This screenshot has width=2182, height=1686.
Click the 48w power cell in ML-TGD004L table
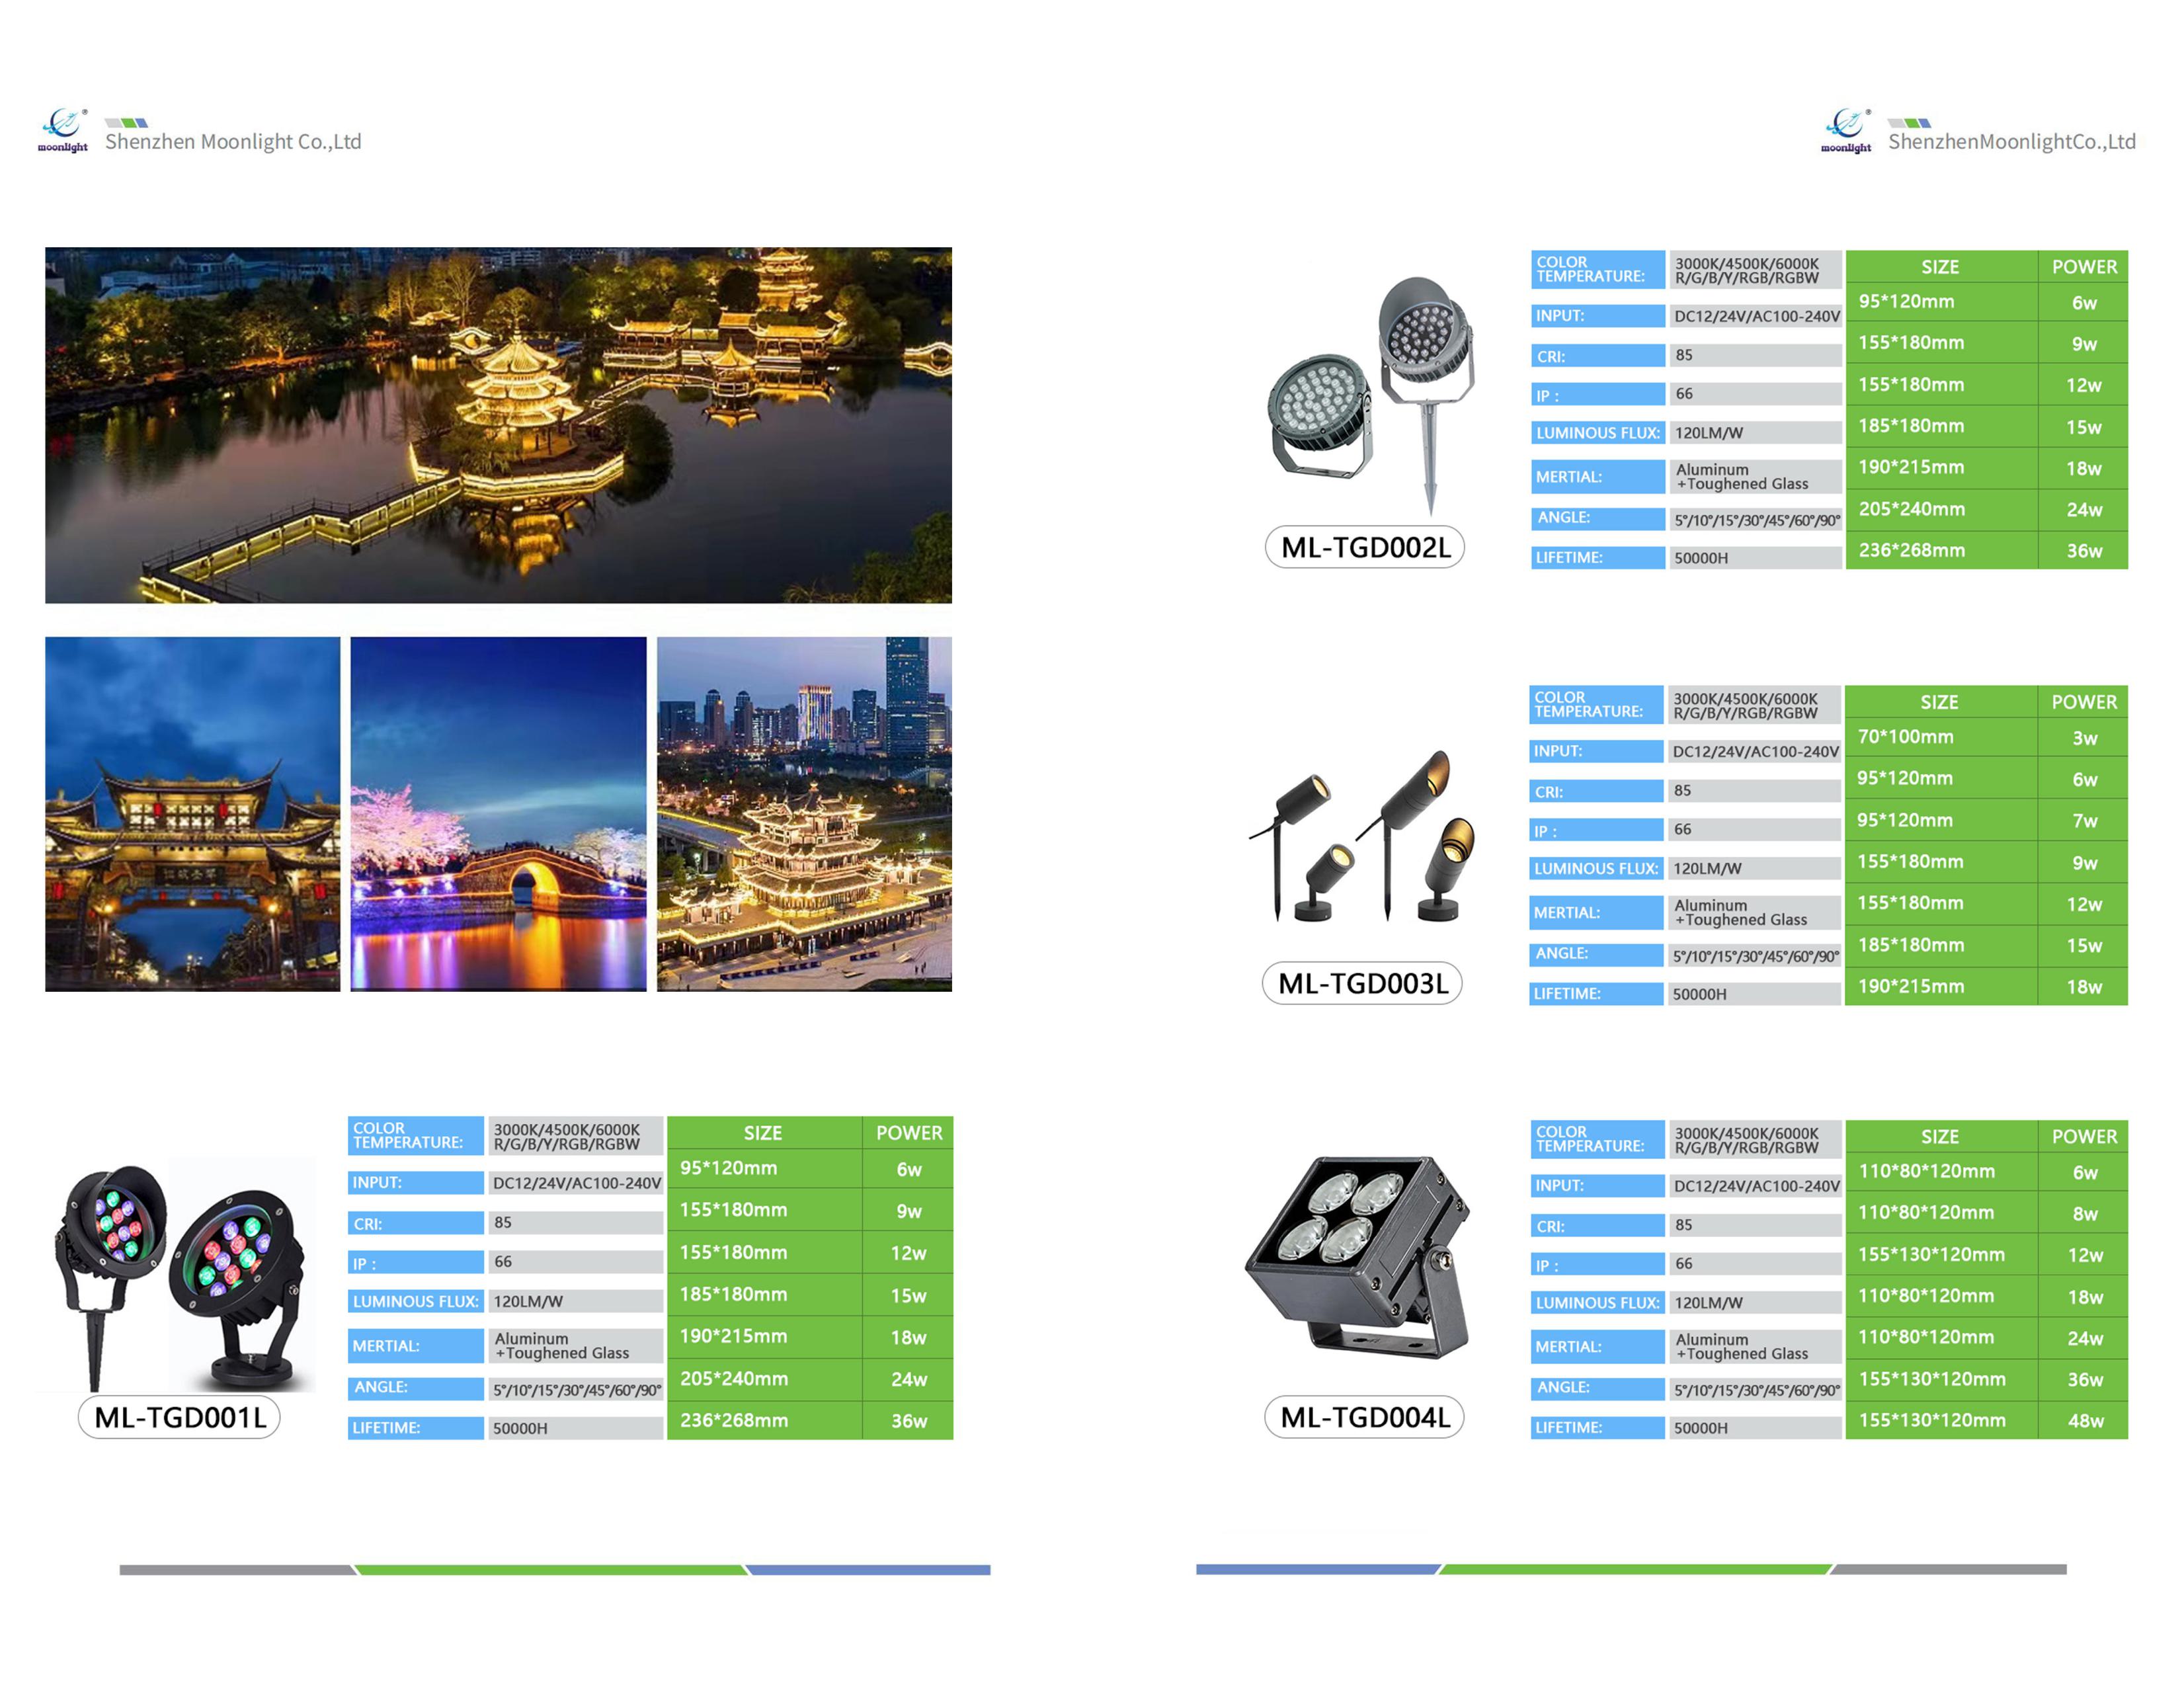(2085, 1420)
